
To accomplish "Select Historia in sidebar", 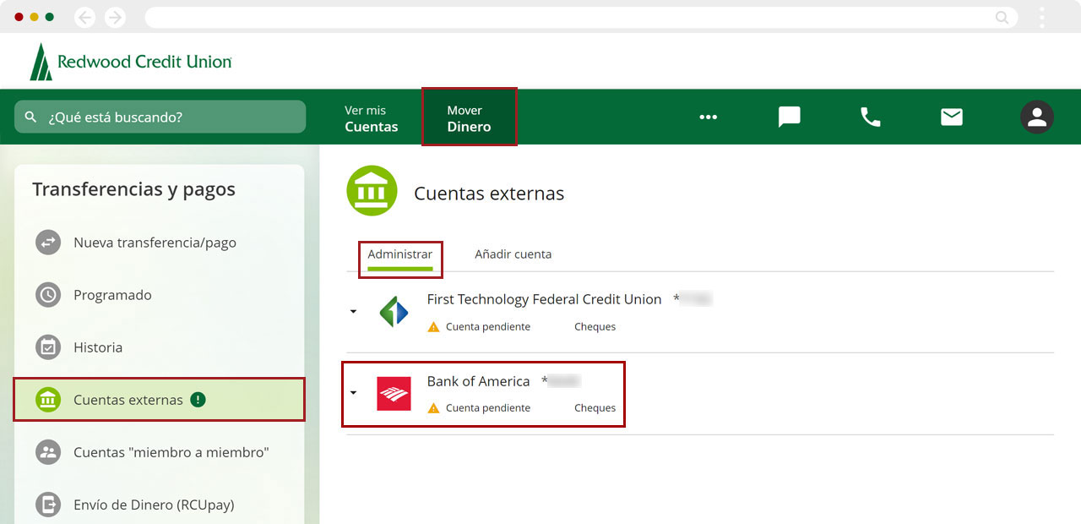I will click(159, 347).
